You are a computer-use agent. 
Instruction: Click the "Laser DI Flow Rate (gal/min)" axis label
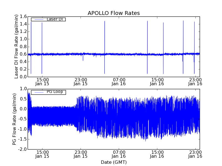click(x=16, y=46)
